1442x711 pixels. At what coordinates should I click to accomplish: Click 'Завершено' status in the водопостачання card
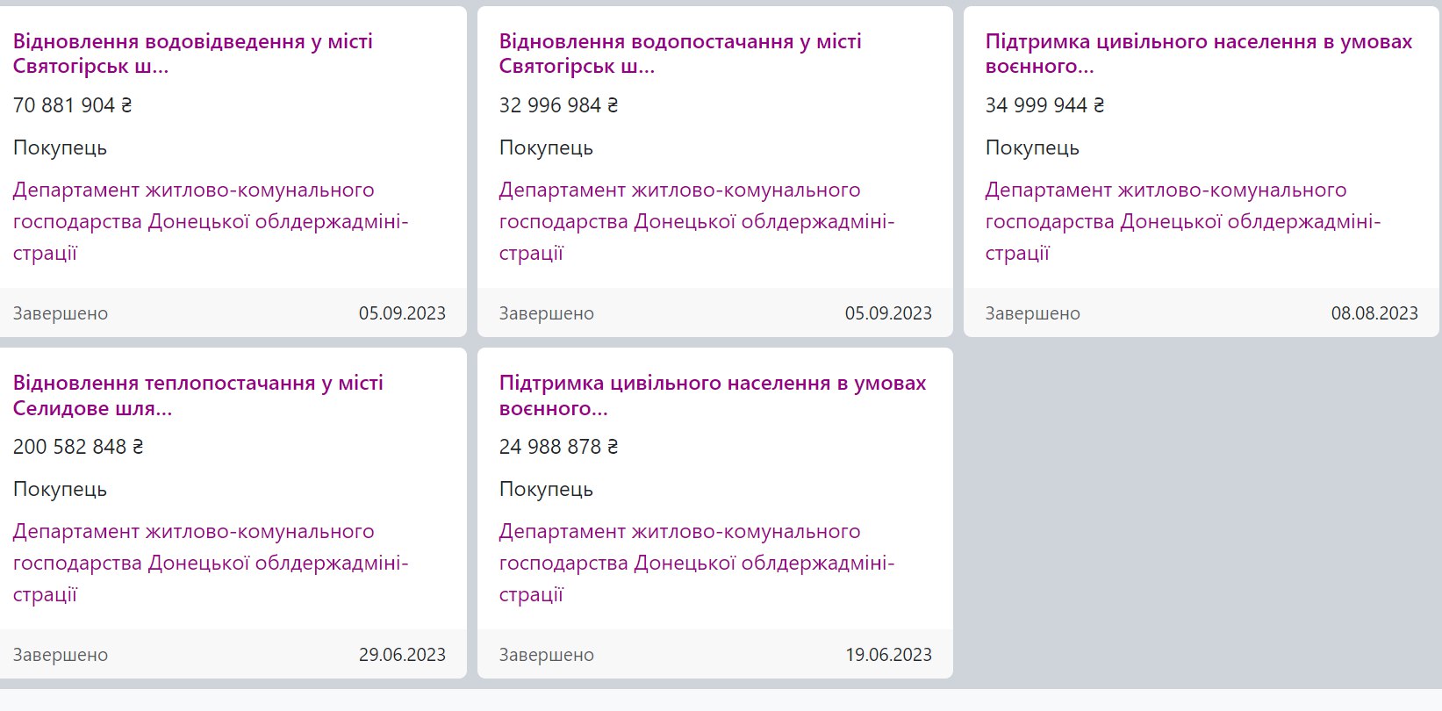coord(547,313)
